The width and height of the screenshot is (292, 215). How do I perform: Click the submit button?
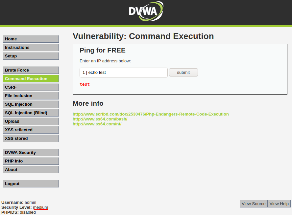coord(183,73)
